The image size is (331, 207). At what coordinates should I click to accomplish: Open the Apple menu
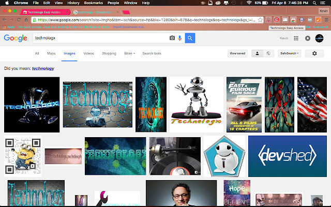point(7,3)
